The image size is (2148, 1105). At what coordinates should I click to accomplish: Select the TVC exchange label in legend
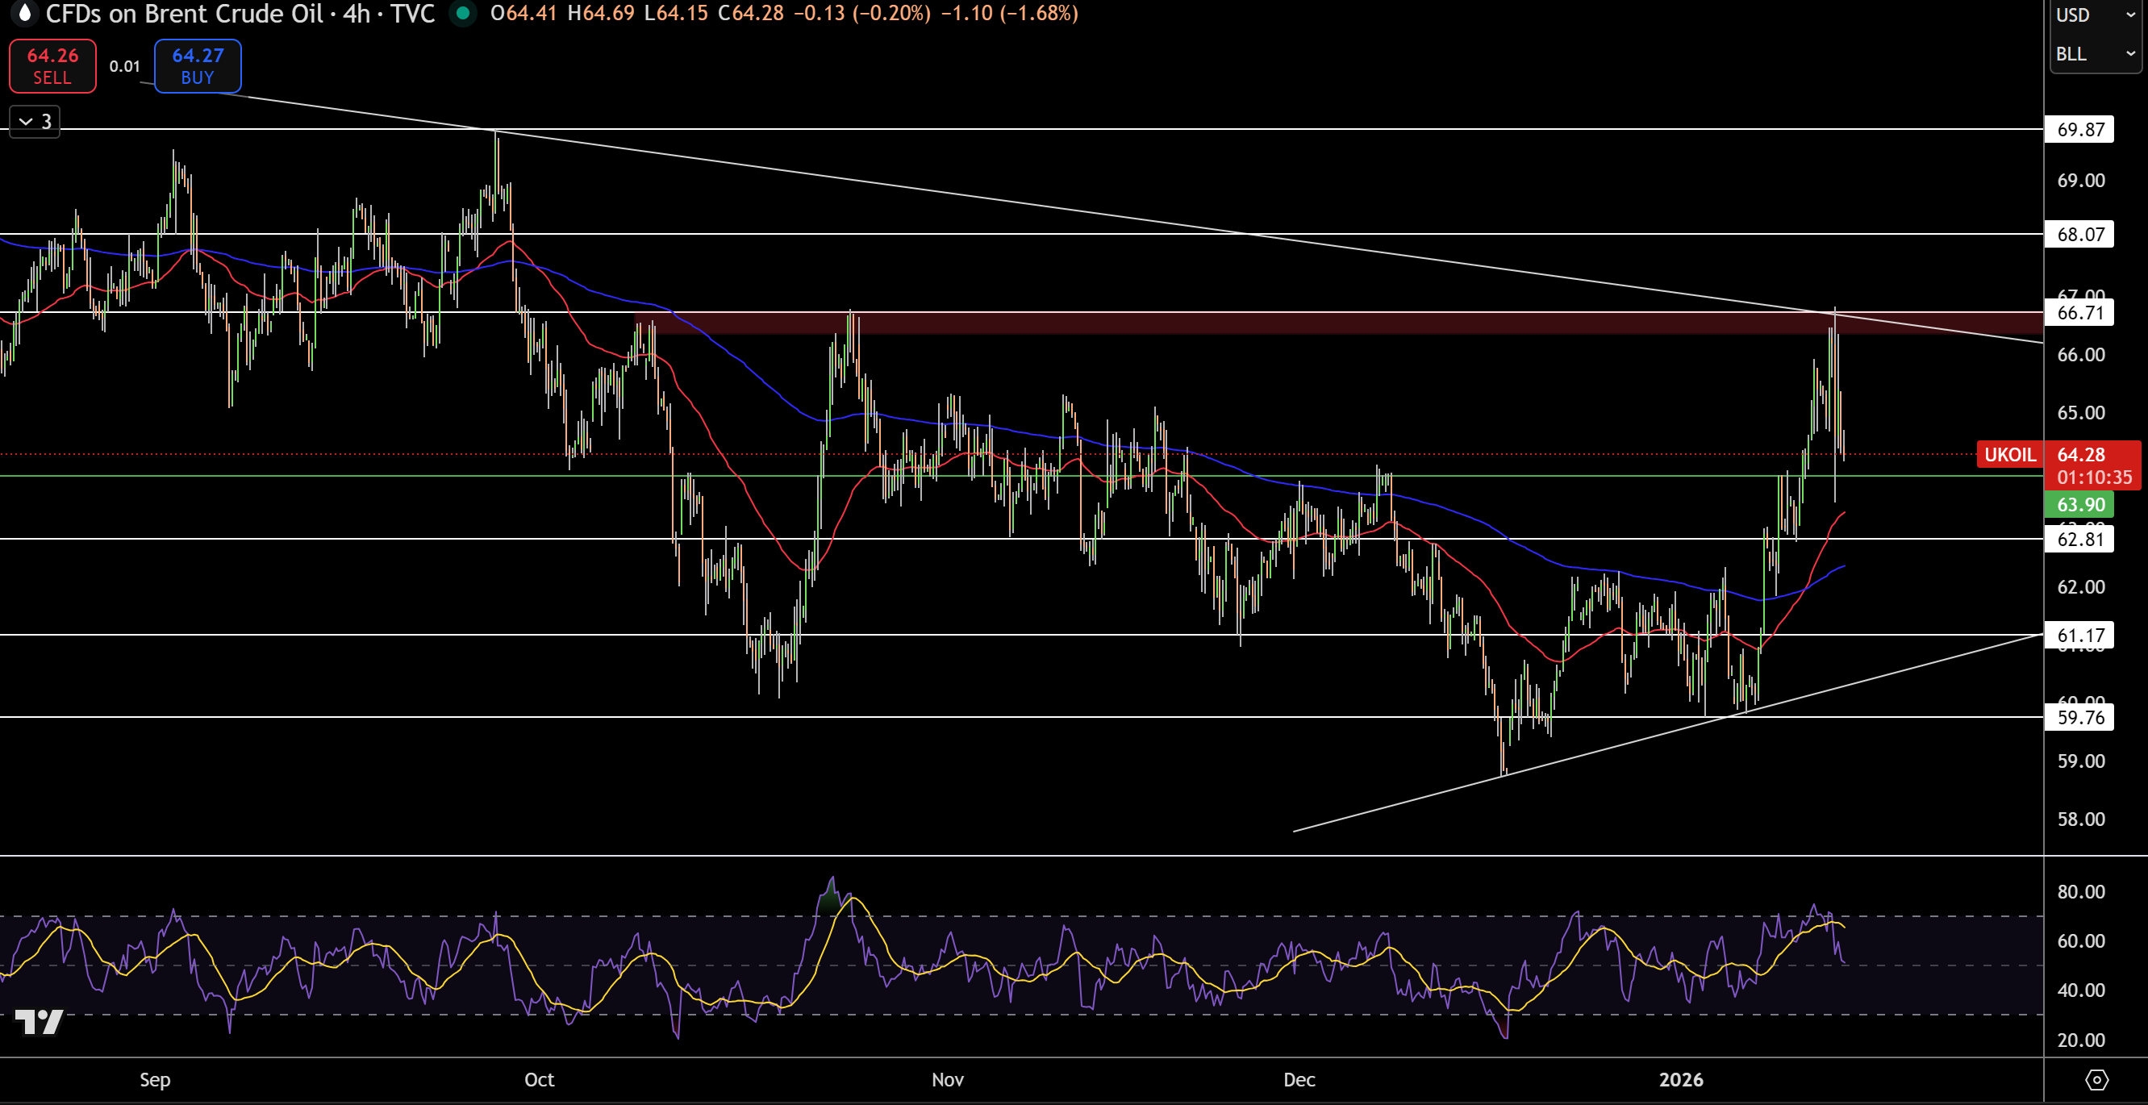(x=415, y=14)
